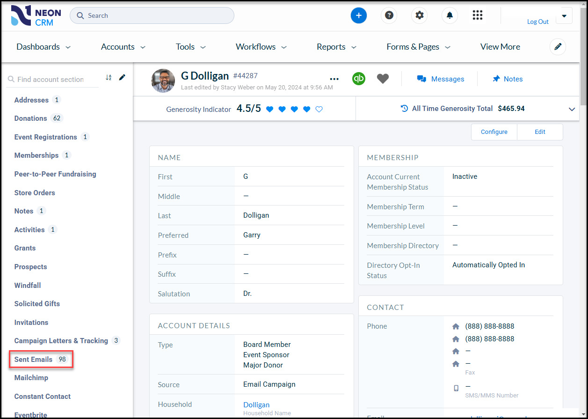Image resolution: width=588 pixels, height=419 pixels.
Task: Open the Windfall section
Action: point(28,286)
